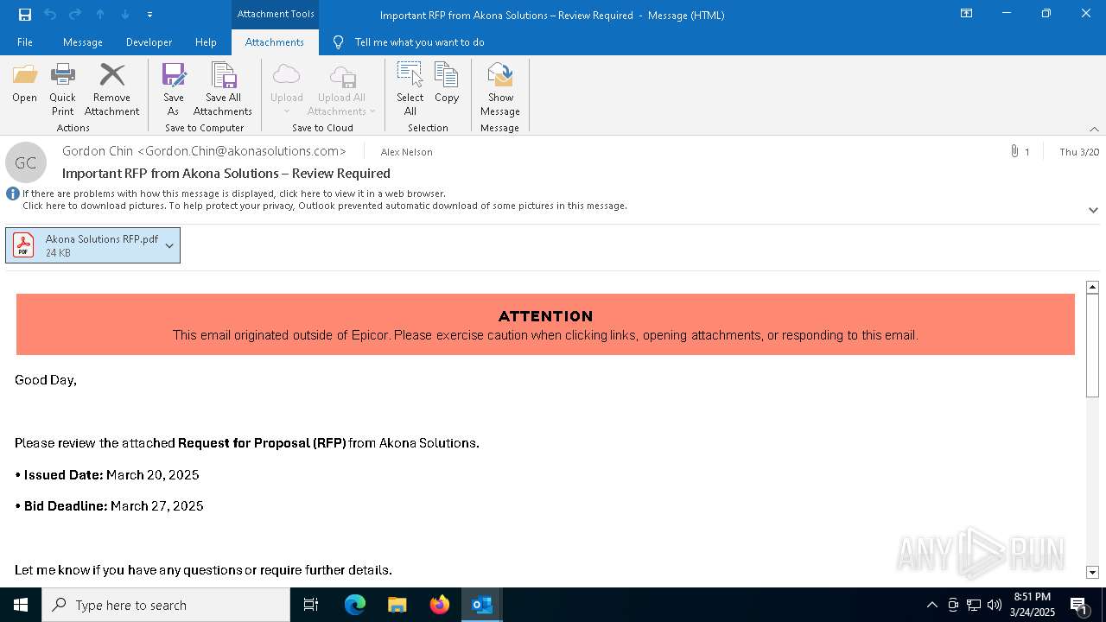
Task: Click the PDF file icon of attachment
Action: click(x=23, y=245)
